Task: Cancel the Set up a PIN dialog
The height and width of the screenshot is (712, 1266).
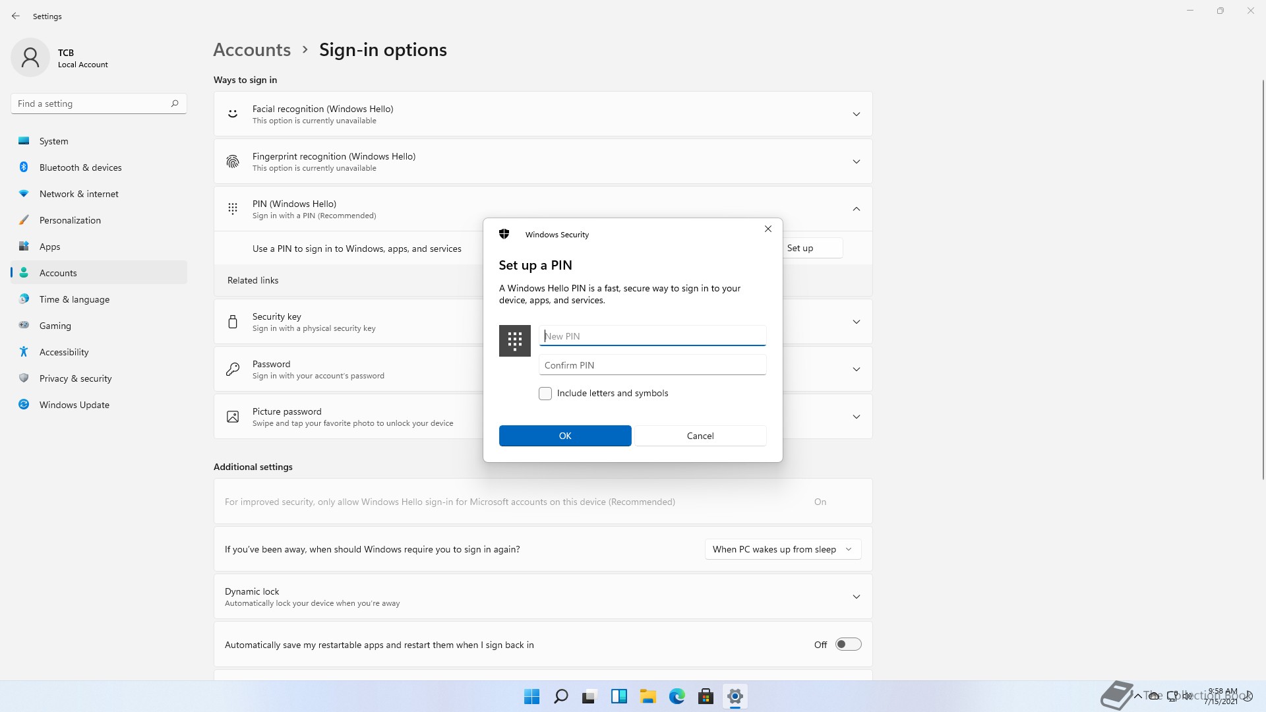Action: (700, 436)
